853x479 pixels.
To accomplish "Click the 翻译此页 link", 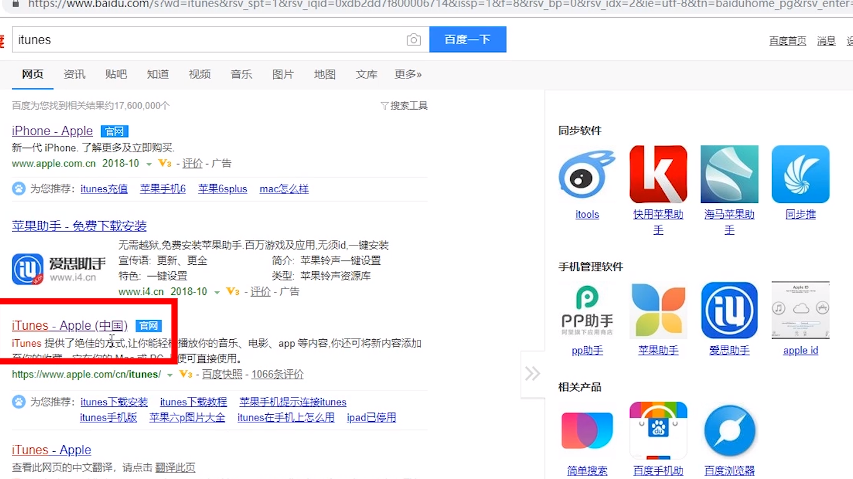I will [175, 468].
